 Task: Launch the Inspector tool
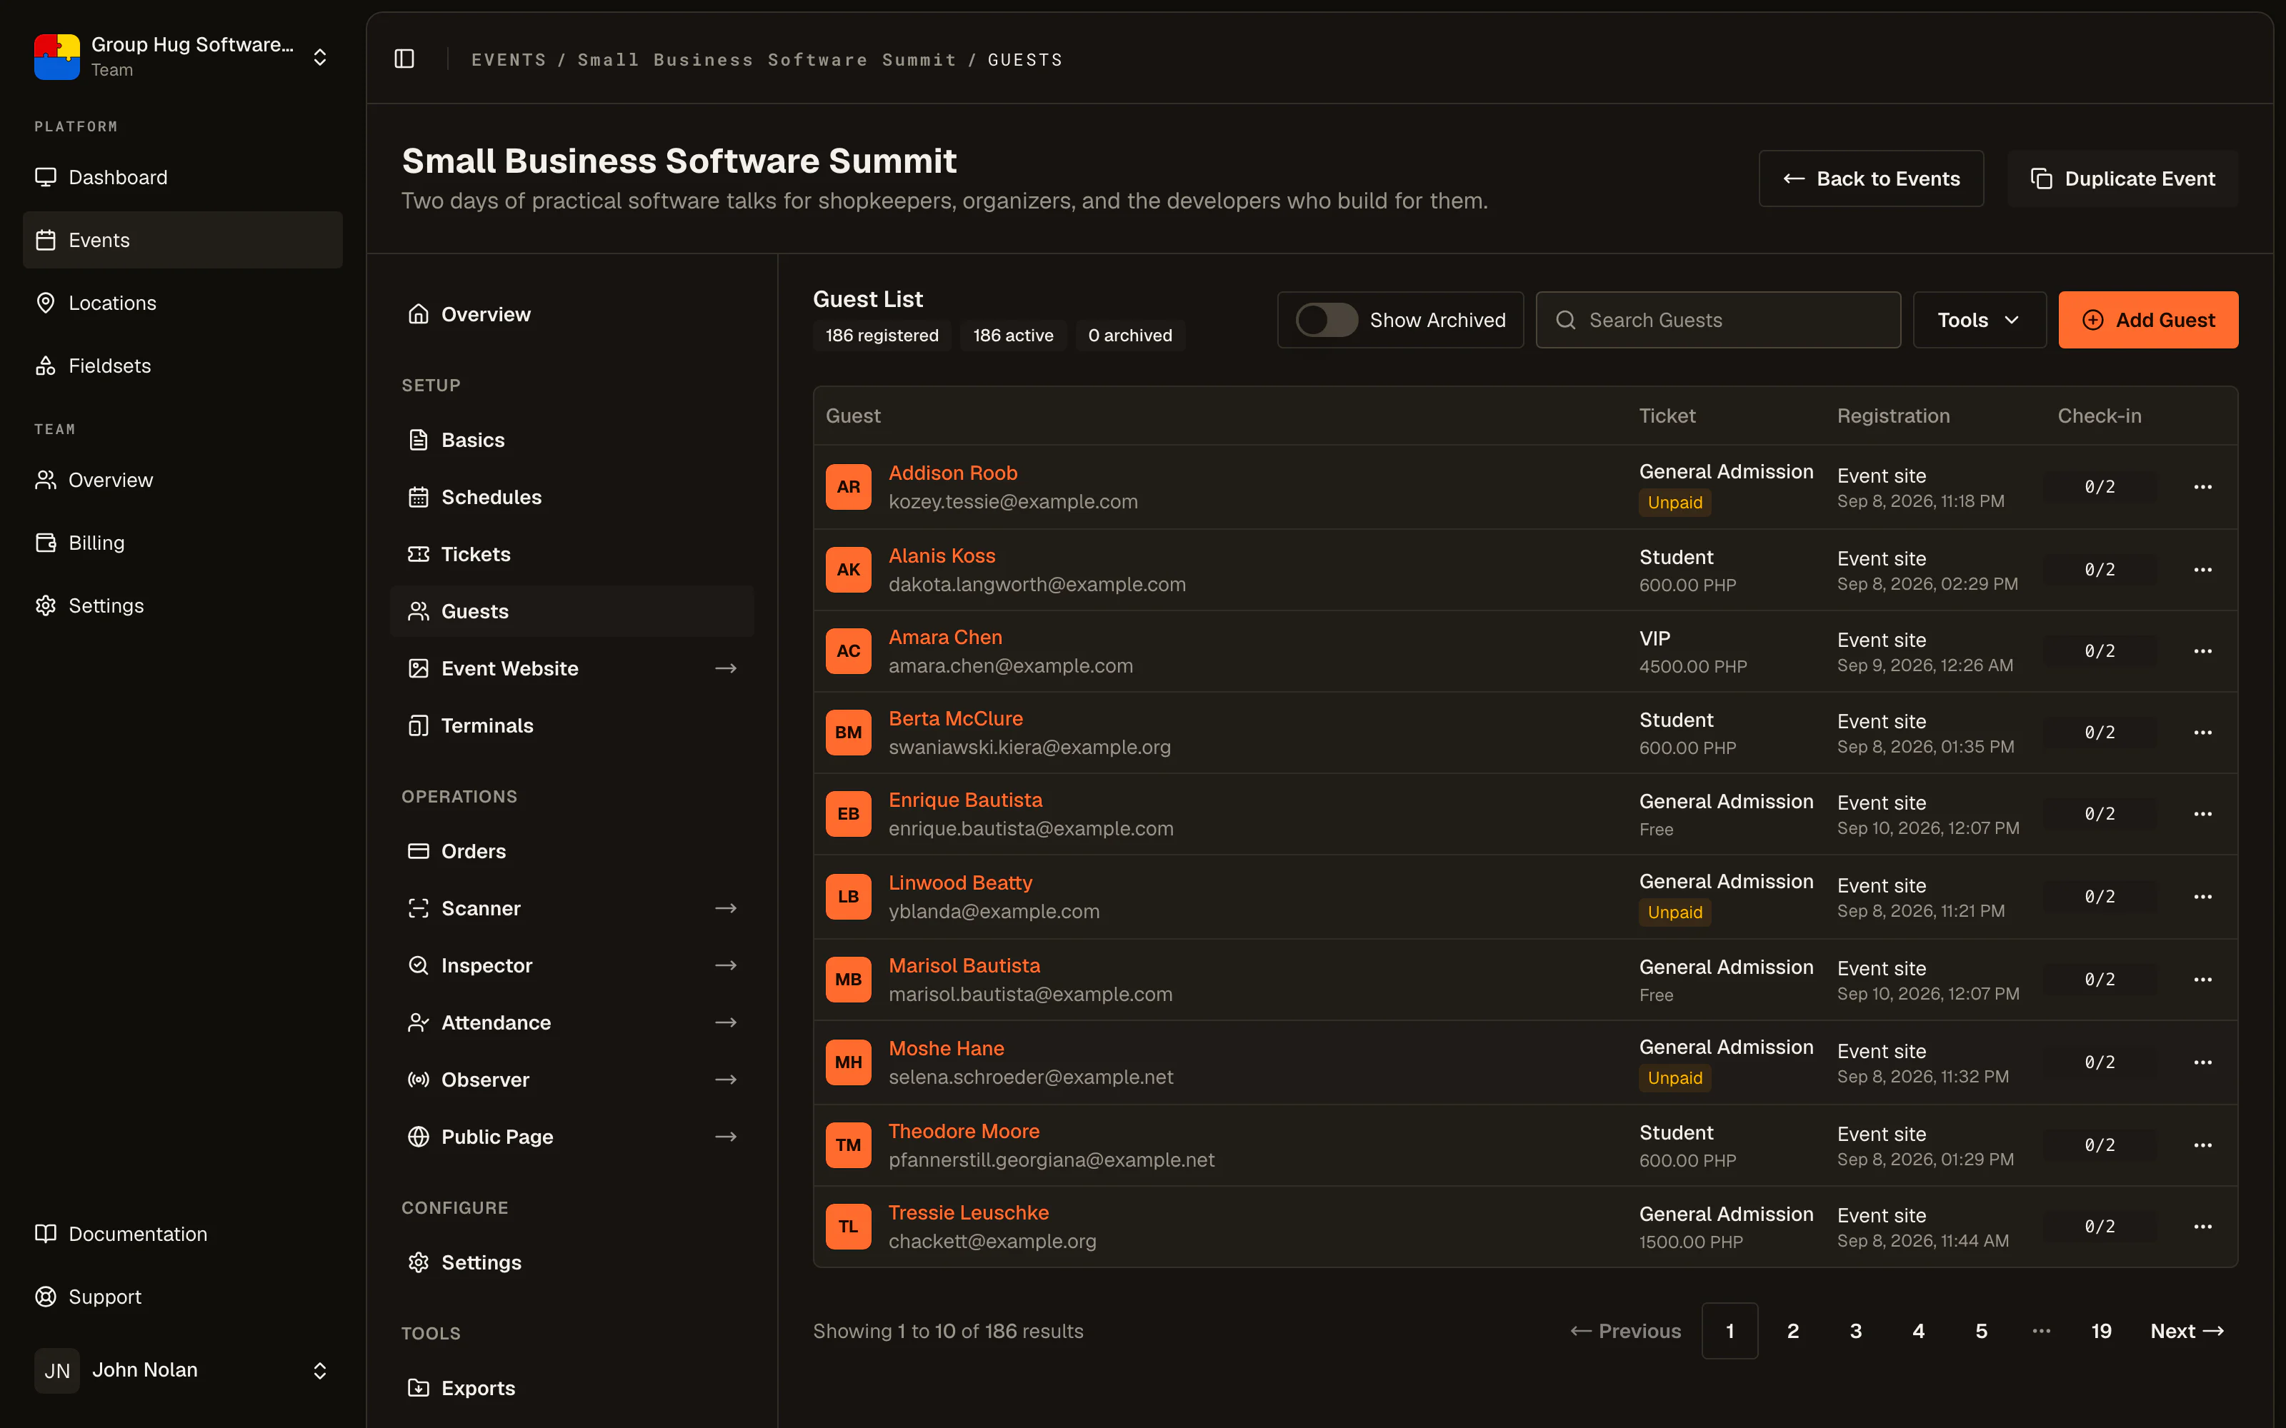(571, 965)
